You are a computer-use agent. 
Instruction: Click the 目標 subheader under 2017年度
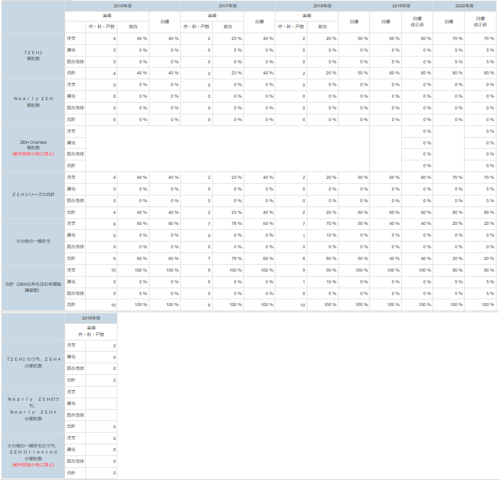click(x=259, y=22)
